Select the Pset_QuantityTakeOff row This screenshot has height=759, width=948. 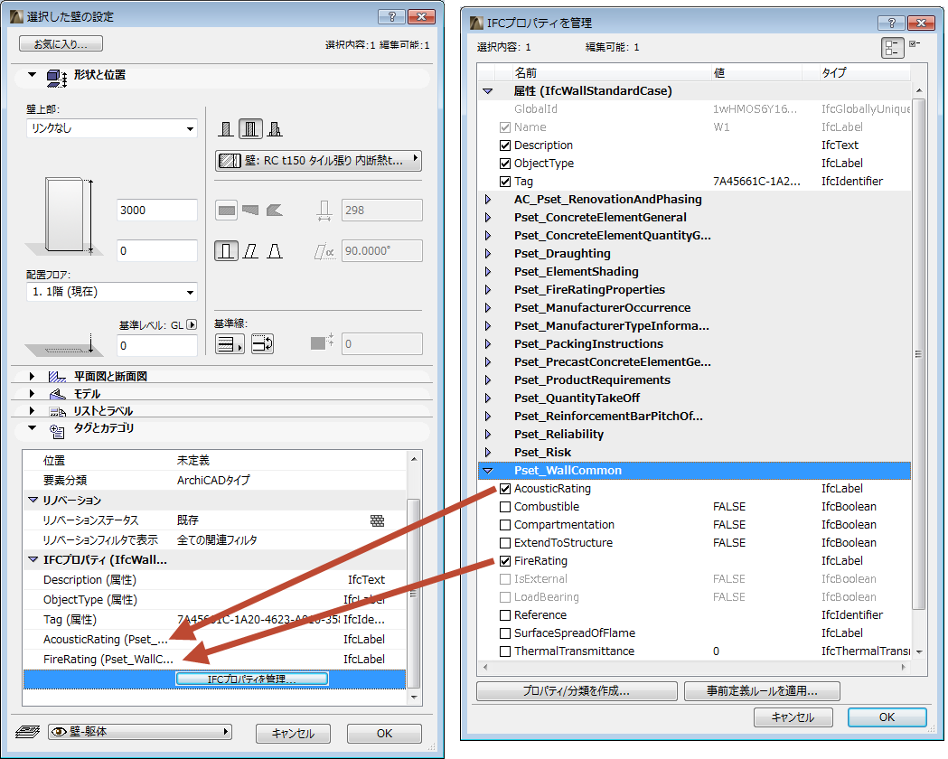pos(694,398)
